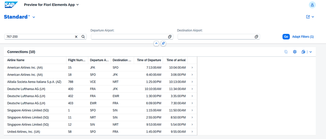Click the copy icon in table toolbar

(x=286, y=52)
